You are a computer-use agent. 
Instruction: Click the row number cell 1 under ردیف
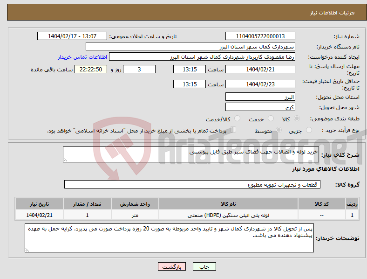pyautogui.click(x=352, y=215)
